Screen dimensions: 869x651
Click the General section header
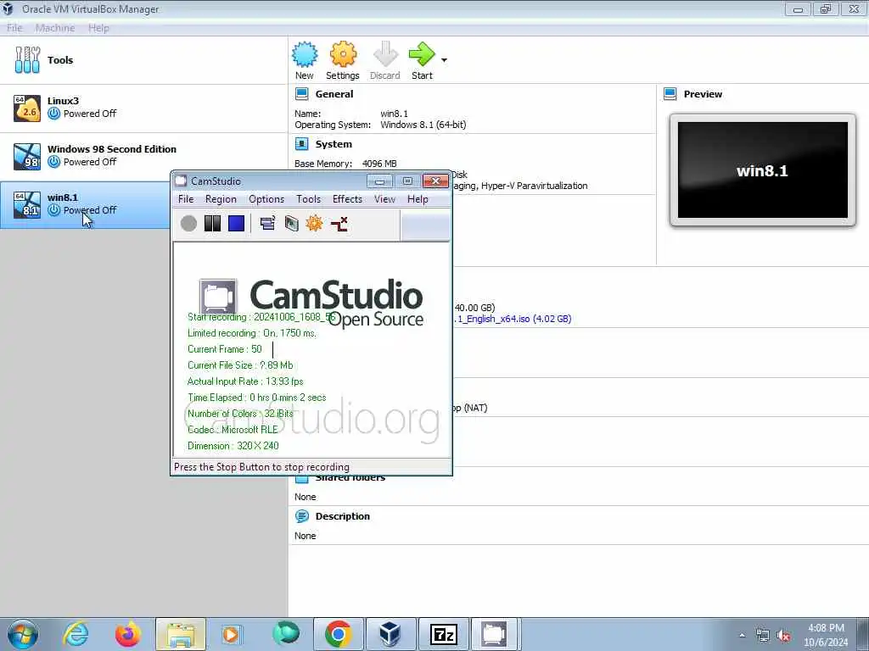point(334,94)
